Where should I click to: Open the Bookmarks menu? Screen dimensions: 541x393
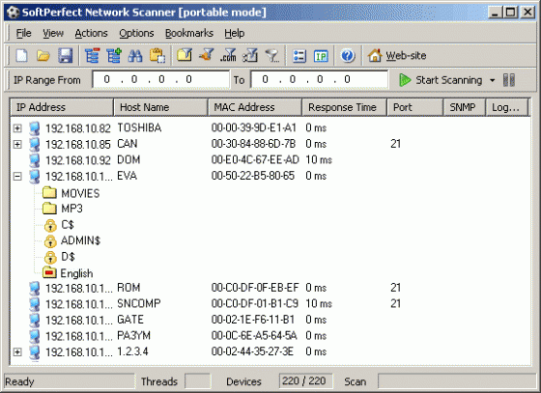[x=189, y=33]
